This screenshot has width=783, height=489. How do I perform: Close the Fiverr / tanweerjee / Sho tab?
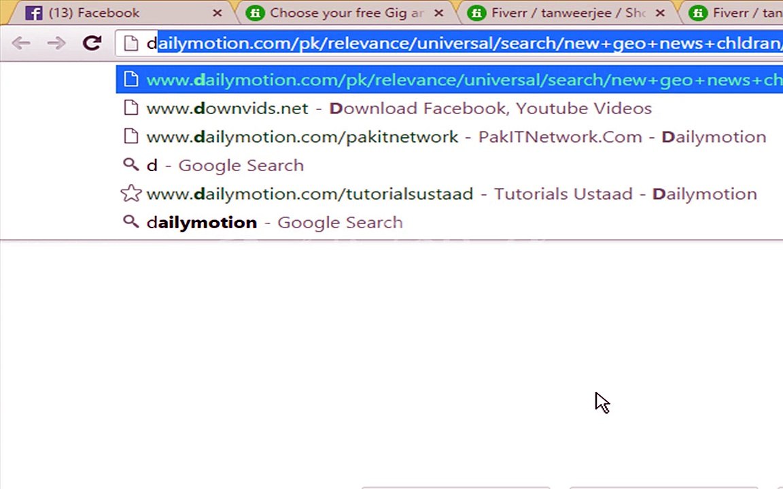click(660, 13)
